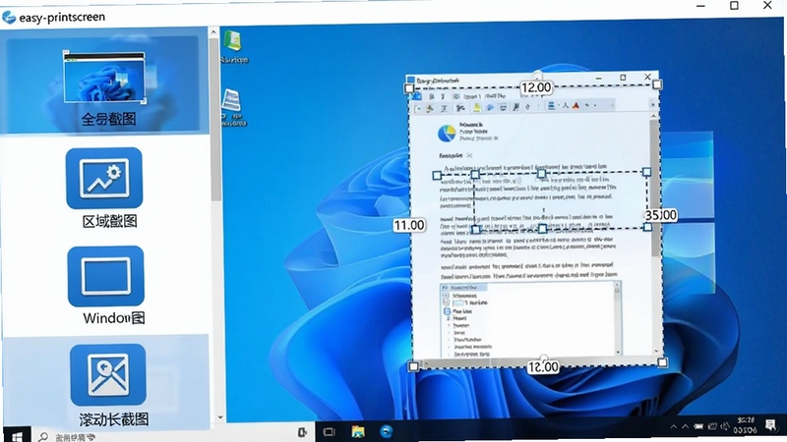Viewport: 787px width, 442px height.
Task: Click the undo arrow icon in toolbar
Action: tap(586, 105)
